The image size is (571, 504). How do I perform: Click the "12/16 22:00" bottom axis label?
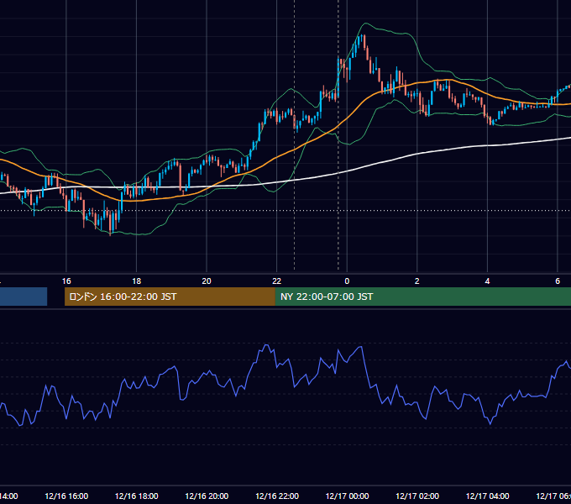coord(277,496)
